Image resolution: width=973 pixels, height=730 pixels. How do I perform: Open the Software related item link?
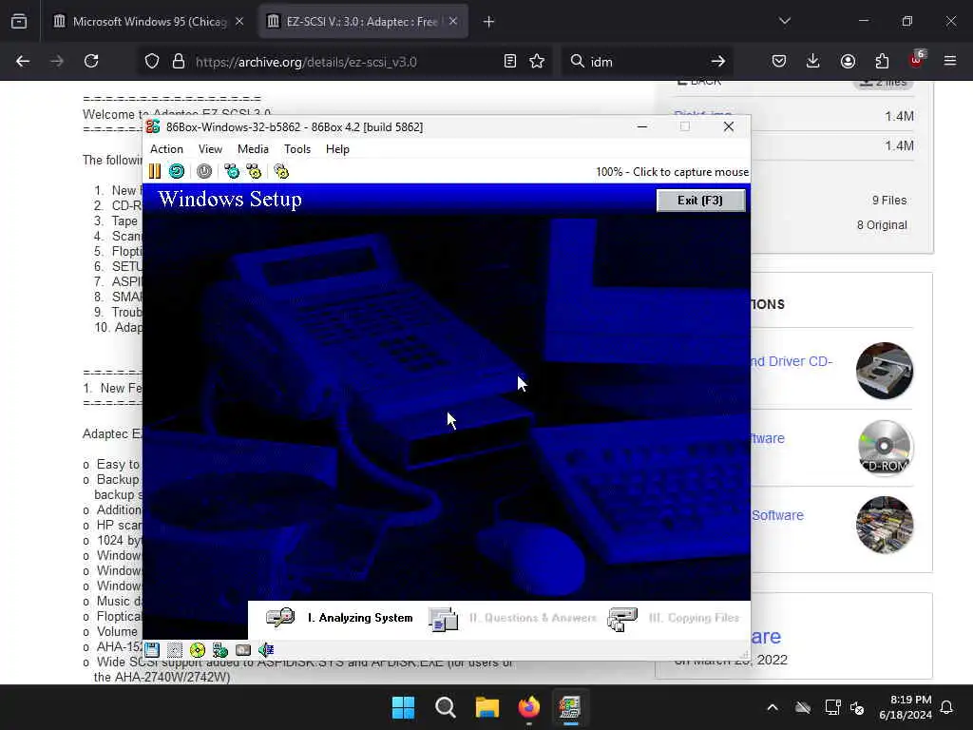point(777,515)
